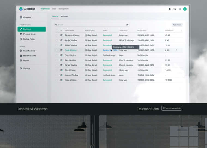Focus the device search field
The image size is (207, 148).
click(92, 25)
